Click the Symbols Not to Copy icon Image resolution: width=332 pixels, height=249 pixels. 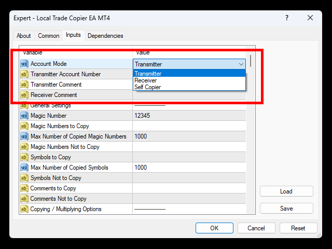24,178
